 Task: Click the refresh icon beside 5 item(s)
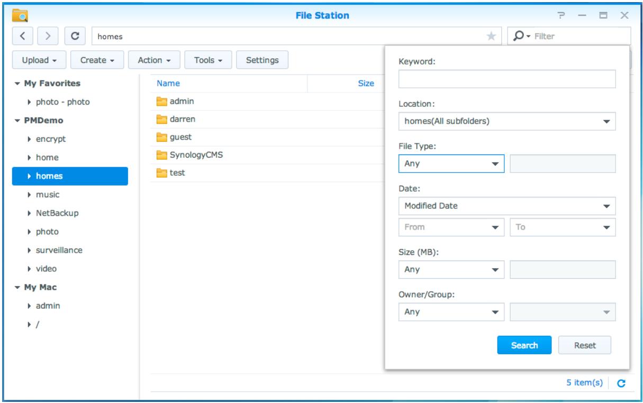pos(622,384)
